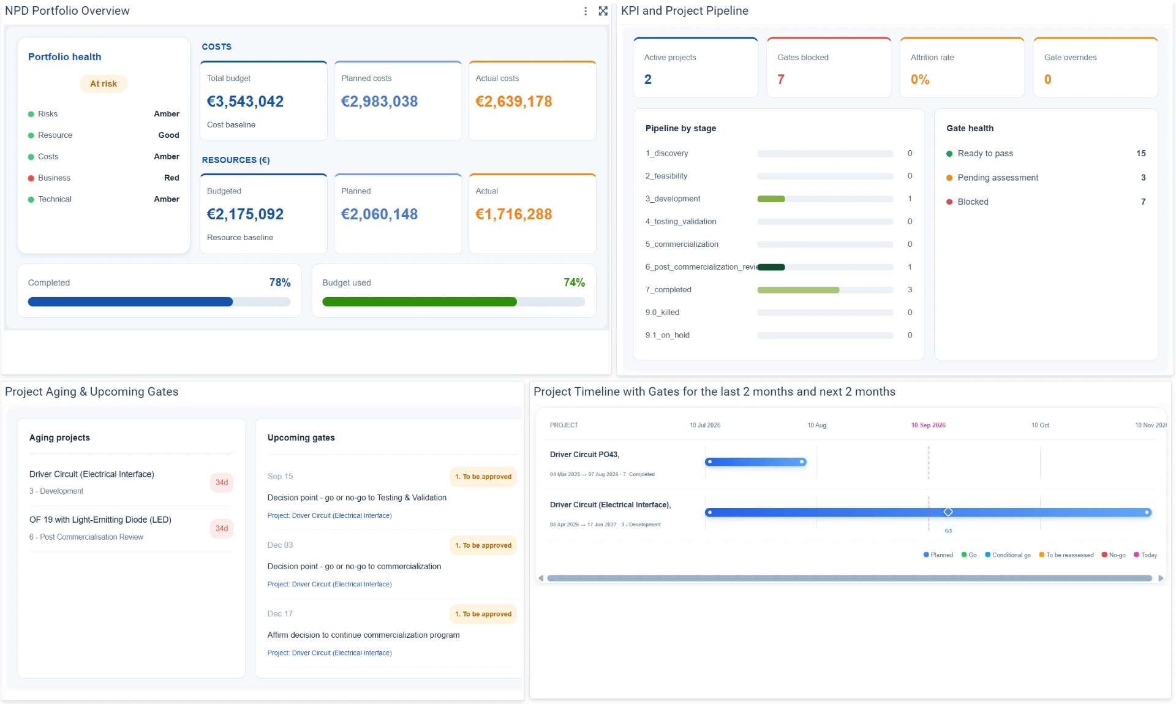Click the 1_discovery pipeline stage label
Viewport: 1176px width, 704px height.
[x=666, y=153]
